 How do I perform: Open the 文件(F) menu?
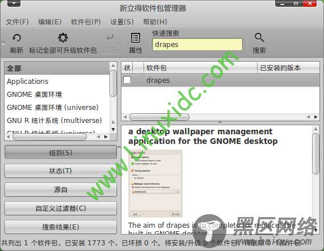pos(18,22)
